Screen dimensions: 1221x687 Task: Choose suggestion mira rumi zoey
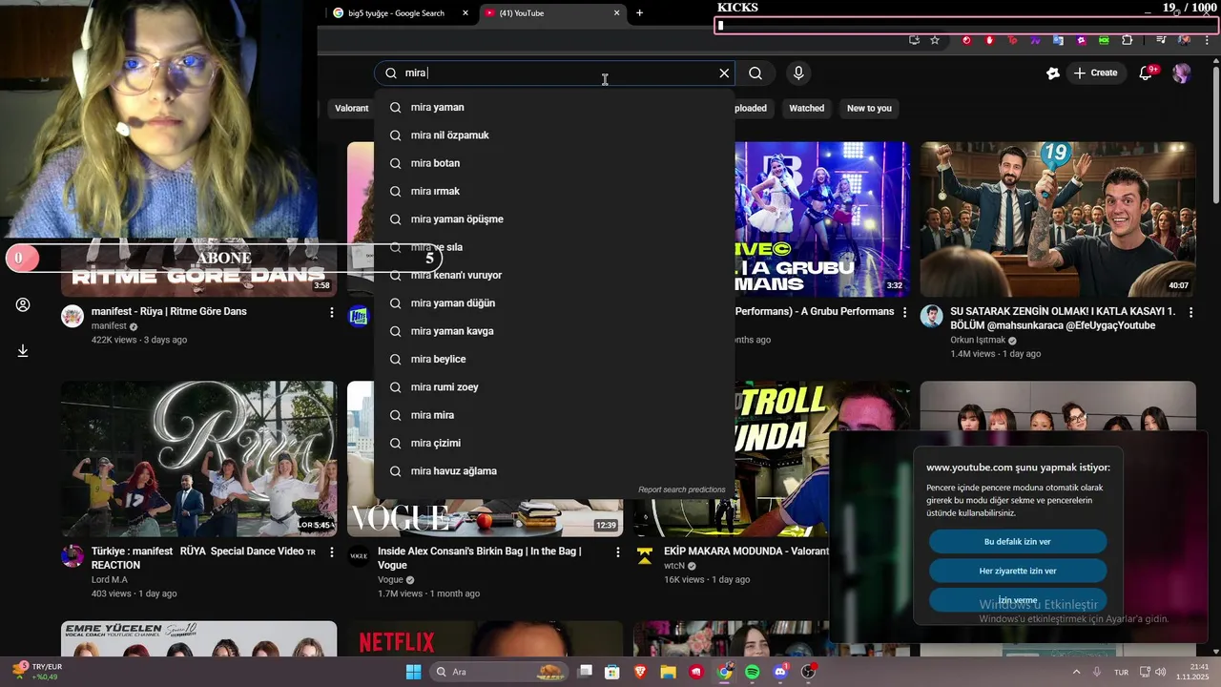(554, 387)
